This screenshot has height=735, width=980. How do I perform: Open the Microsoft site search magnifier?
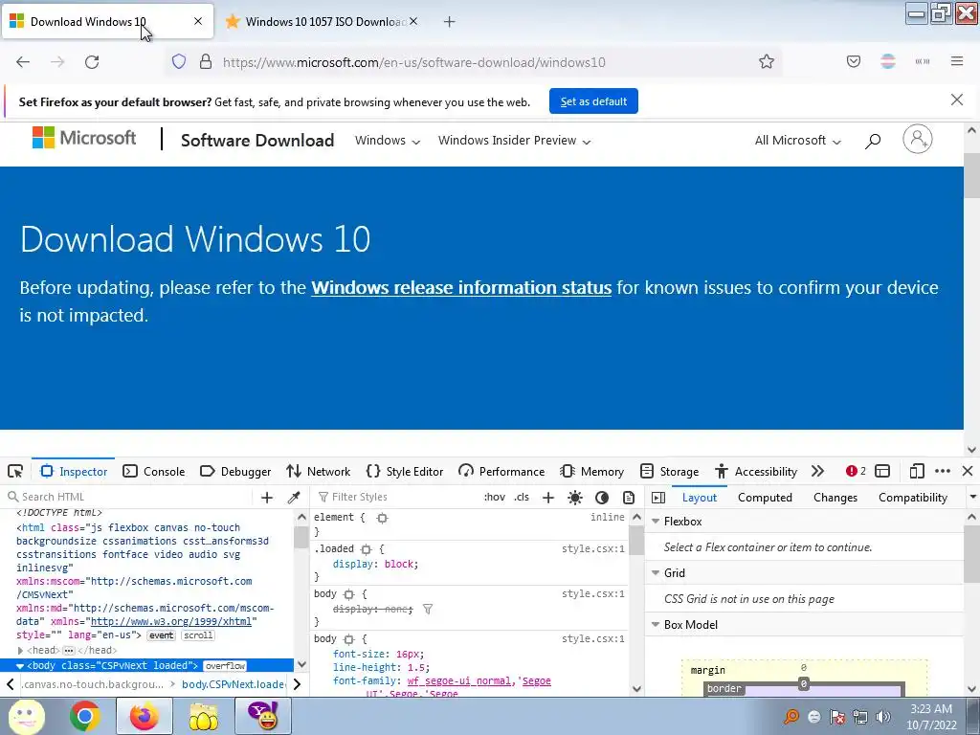pos(873,141)
